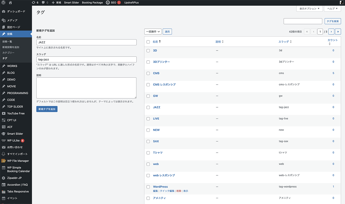Screen dimensions: 345x204
Task: Go to the next page of tags
Action: tap(331, 32)
